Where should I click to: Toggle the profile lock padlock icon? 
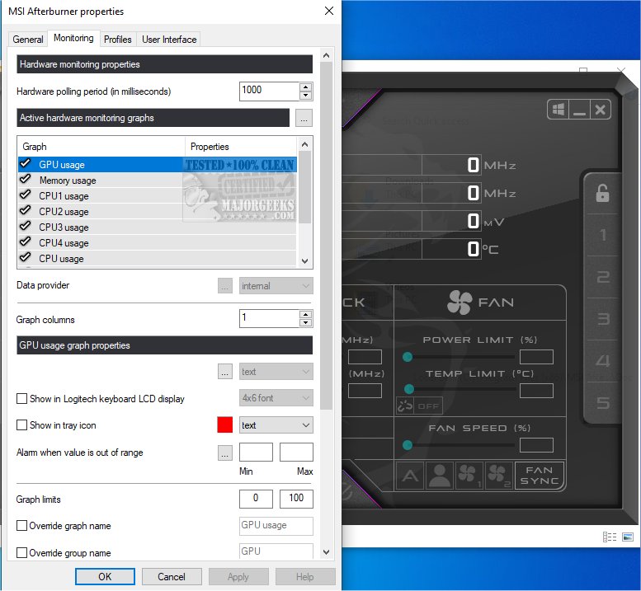tap(602, 193)
